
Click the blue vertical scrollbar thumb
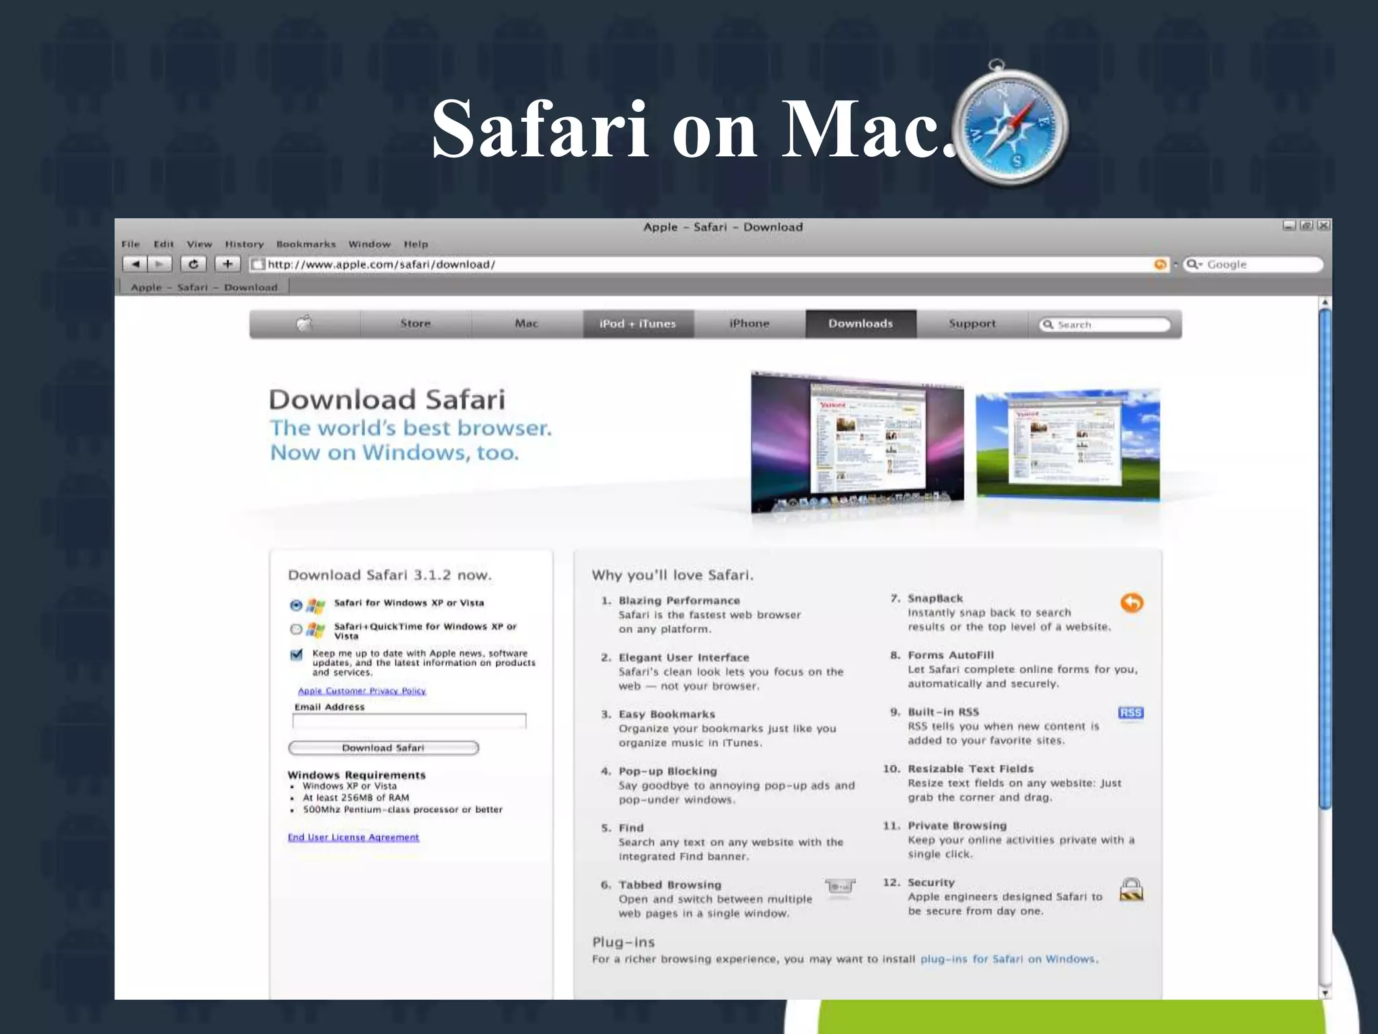pyautogui.click(x=1325, y=559)
